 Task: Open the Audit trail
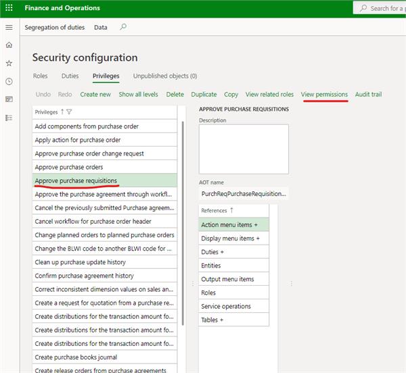[368, 95]
